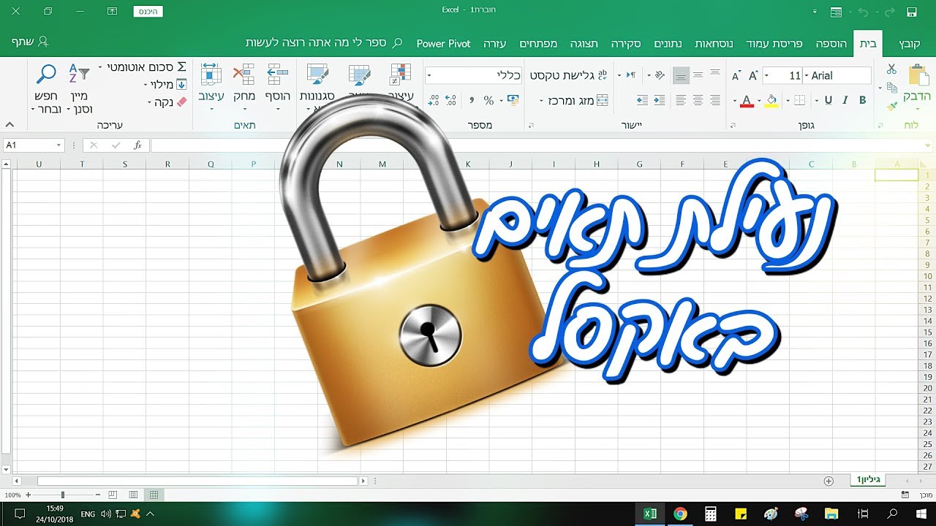Click the cell borders icon
936x526 pixels.
point(799,100)
